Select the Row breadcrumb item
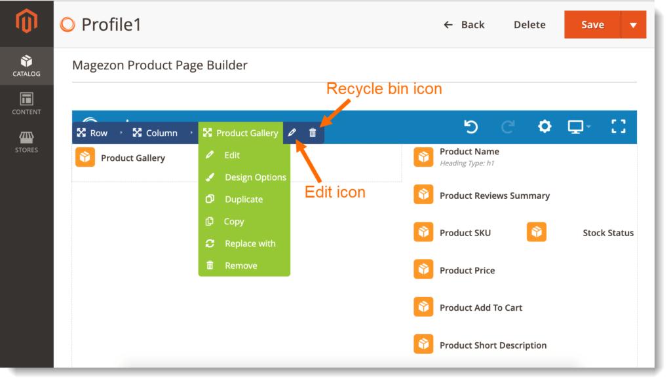The width and height of the screenshot is (671, 384). click(x=92, y=133)
